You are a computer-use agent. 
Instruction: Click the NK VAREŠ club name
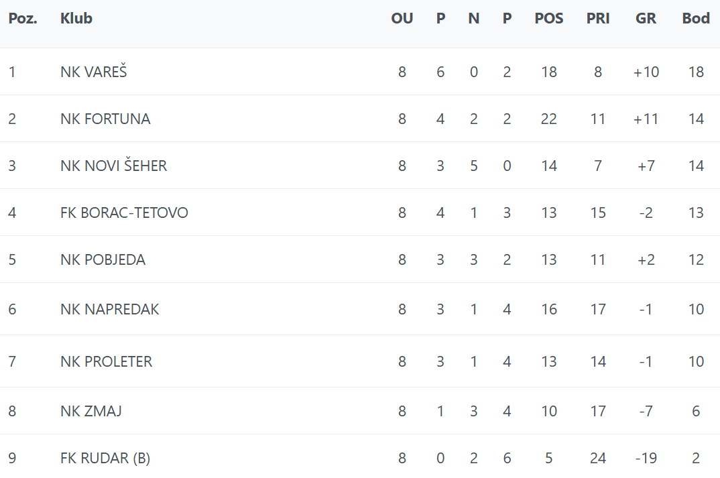point(93,72)
